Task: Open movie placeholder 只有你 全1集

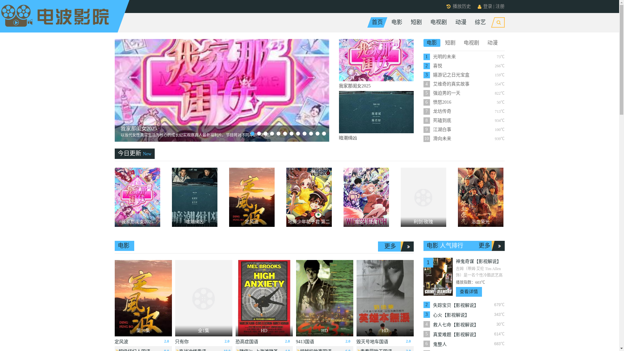Action: point(204,298)
